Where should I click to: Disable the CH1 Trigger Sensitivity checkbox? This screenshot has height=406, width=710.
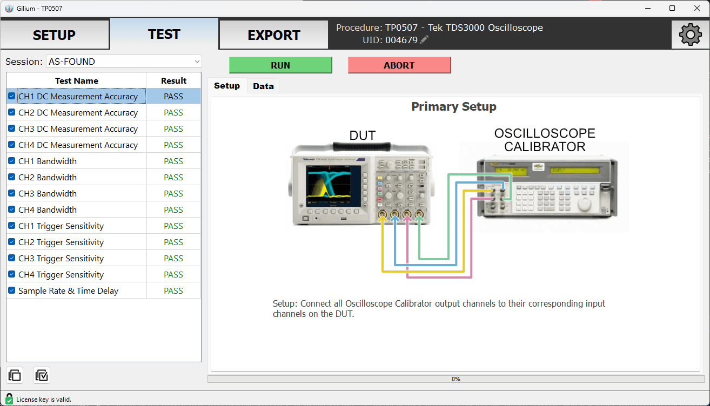pyautogui.click(x=12, y=226)
